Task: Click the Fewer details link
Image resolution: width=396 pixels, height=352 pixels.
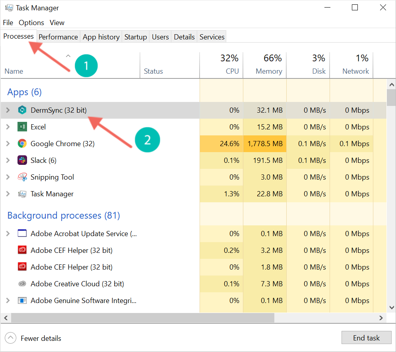Action: click(41, 338)
